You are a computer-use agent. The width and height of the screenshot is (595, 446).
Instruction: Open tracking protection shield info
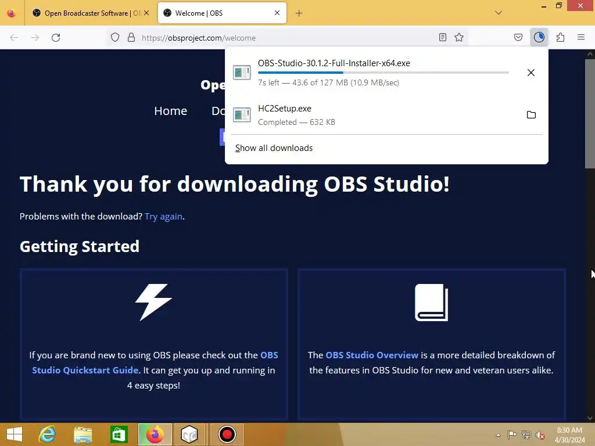click(115, 37)
